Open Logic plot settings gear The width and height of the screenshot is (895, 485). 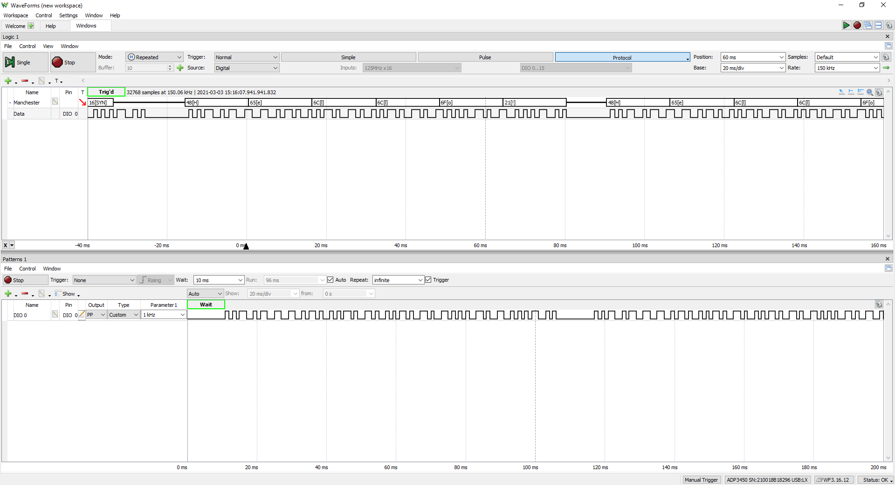click(x=879, y=92)
